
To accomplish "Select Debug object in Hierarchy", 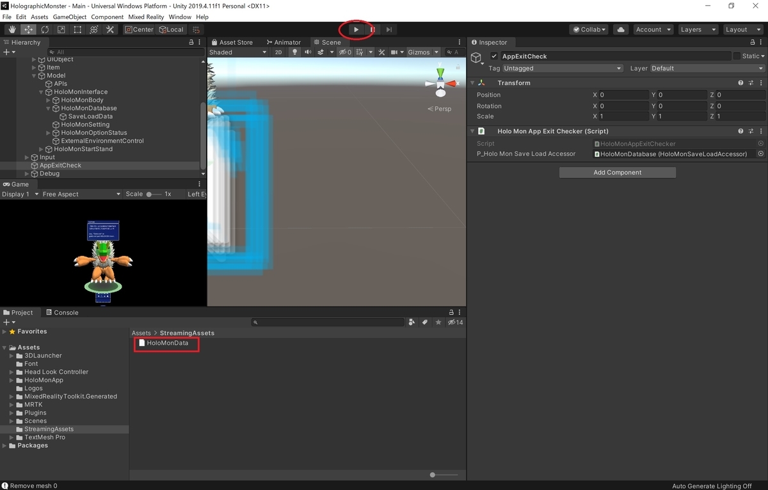I will (49, 173).
